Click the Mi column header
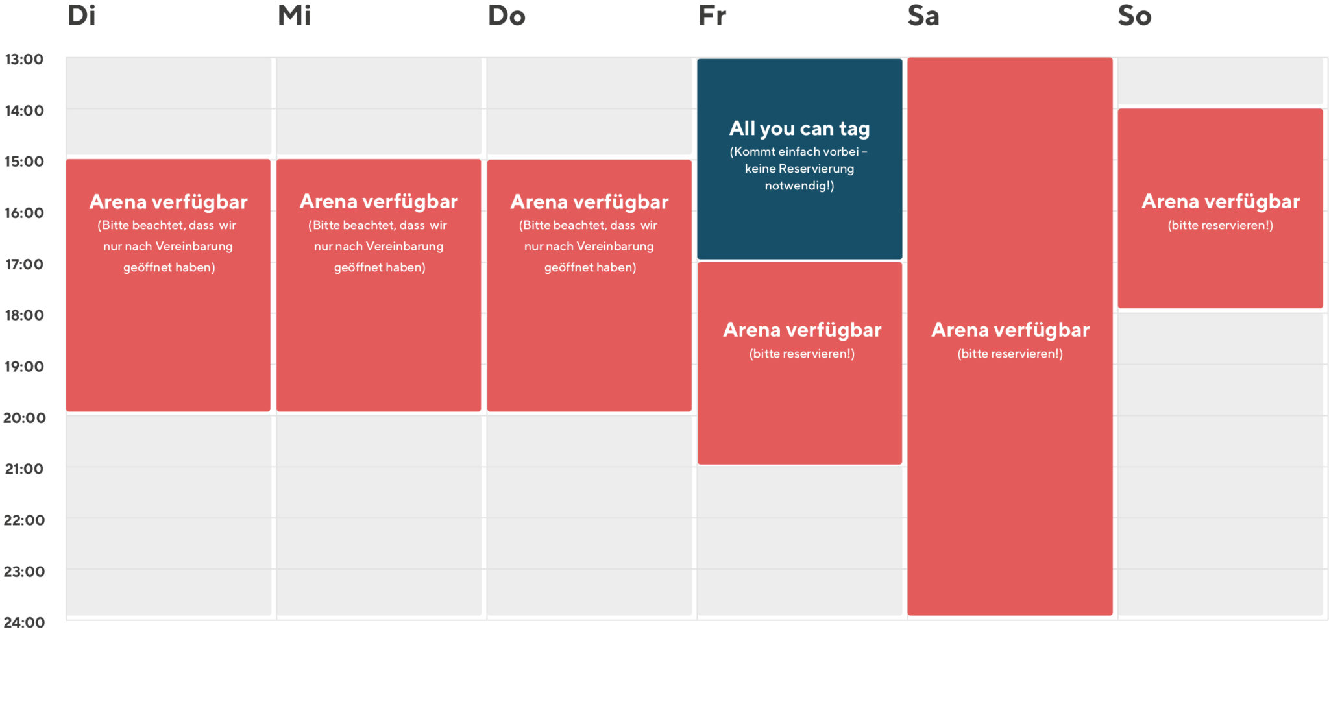This screenshot has height=719, width=1329. pos(295,16)
